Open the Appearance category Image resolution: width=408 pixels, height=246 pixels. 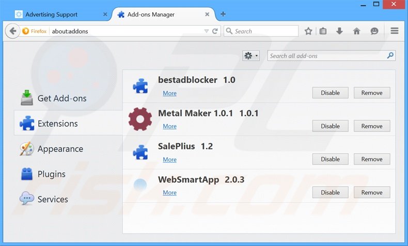[68, 149]
